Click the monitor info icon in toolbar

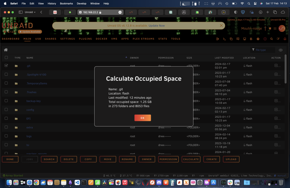point(244,39)
